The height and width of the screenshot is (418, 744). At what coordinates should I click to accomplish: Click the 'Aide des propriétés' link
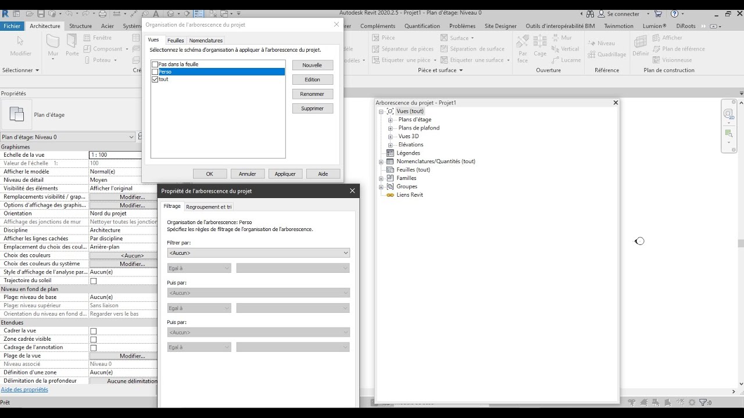click(x=24, y=390)
